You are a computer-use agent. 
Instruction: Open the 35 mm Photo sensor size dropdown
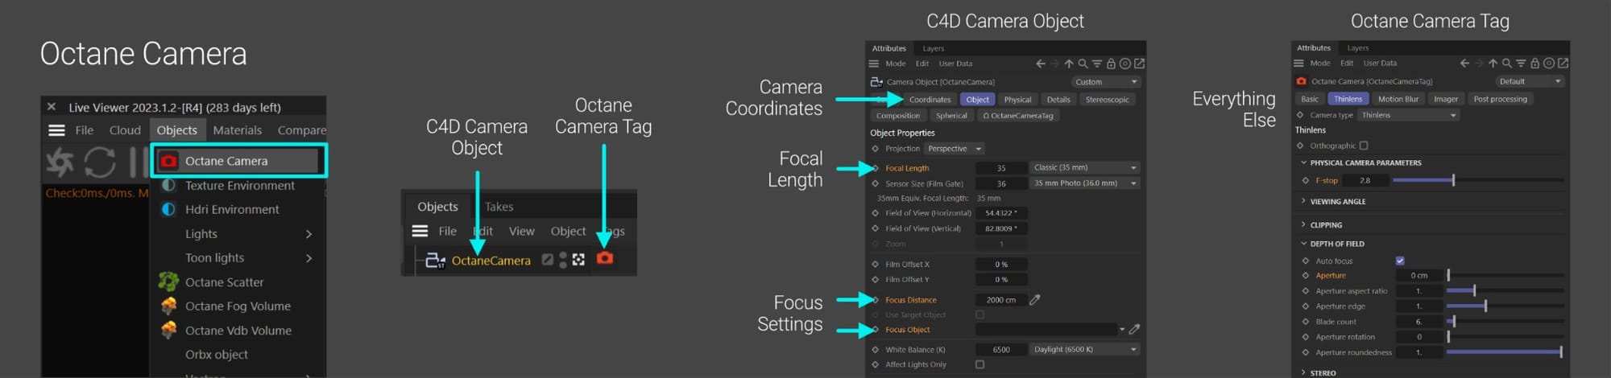point(1084,183)
